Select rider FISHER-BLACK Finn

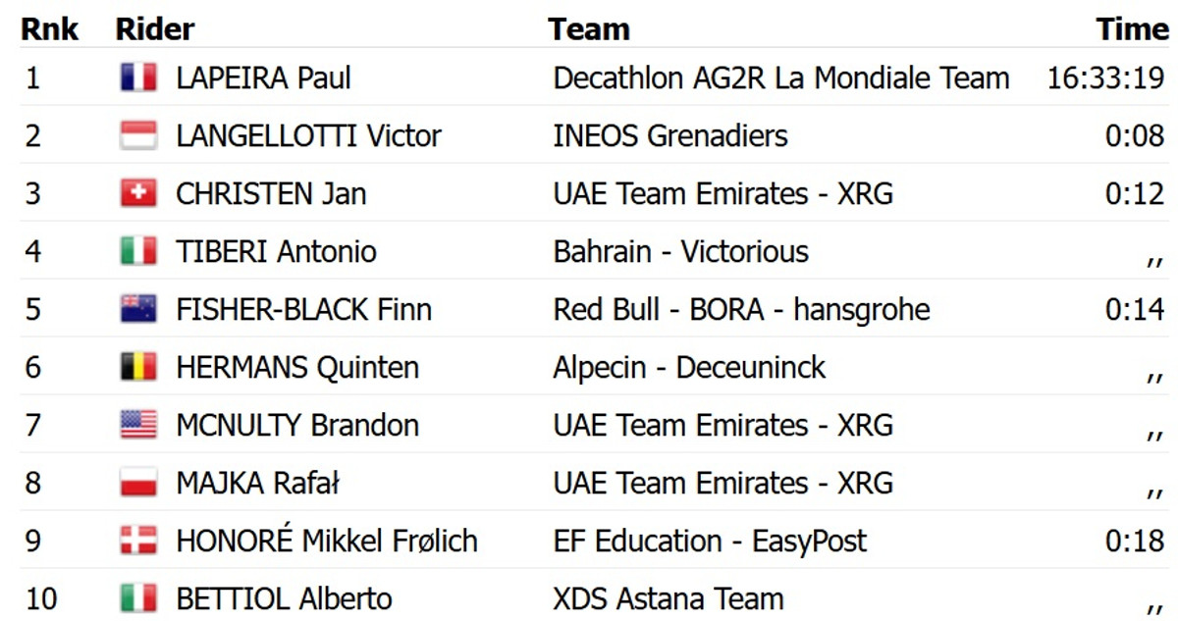click(303, 309)
